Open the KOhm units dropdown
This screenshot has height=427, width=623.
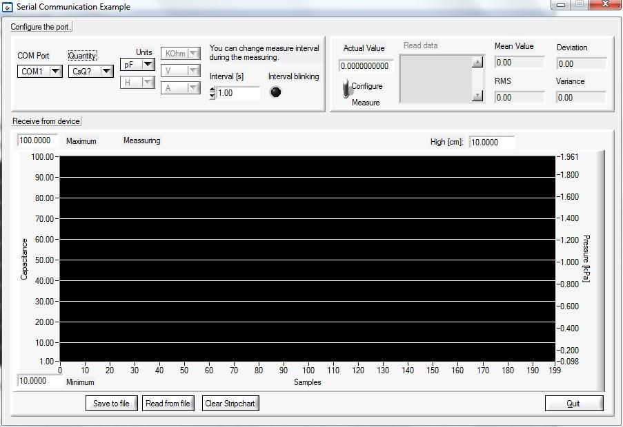pyautogui.click(x=180, y=53)
